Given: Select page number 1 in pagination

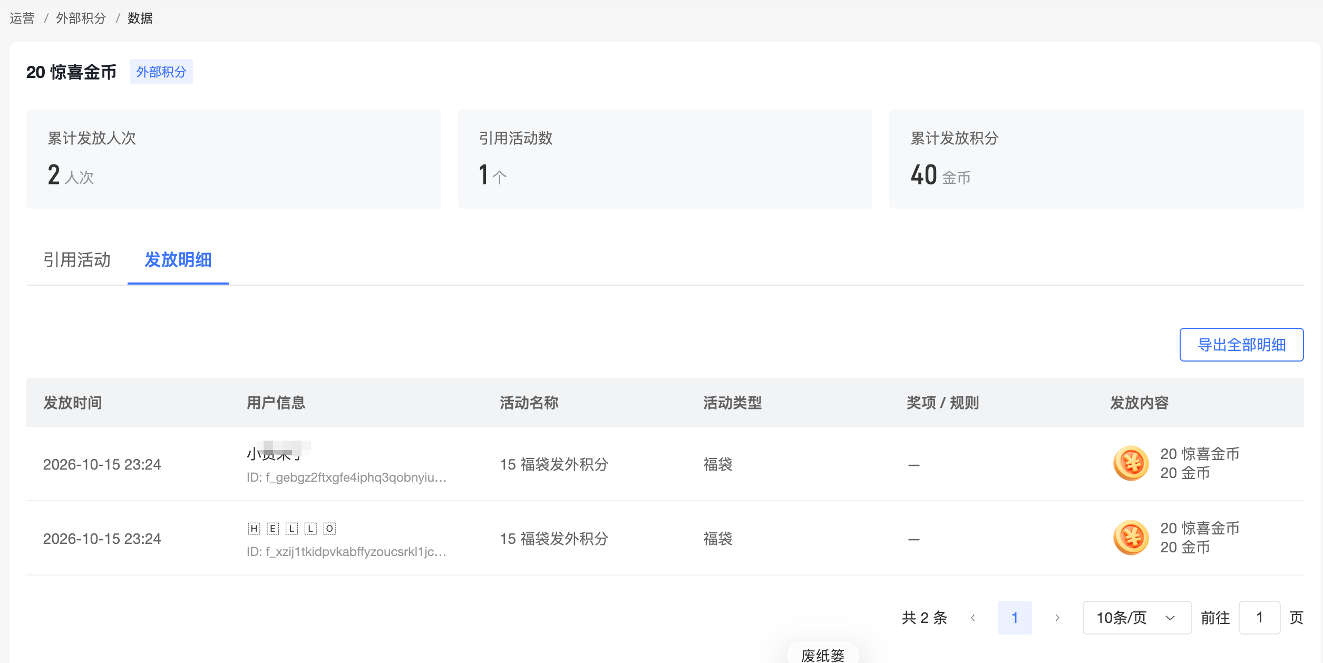Looking at the screenshot, I should point(1015,618).
